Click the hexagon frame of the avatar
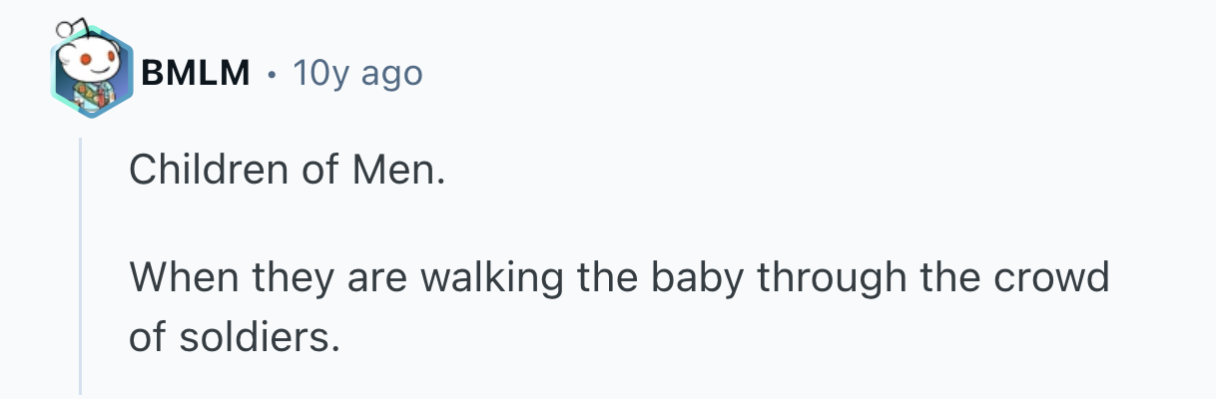This screenshot has height=399, width=1216. [62, 95]
